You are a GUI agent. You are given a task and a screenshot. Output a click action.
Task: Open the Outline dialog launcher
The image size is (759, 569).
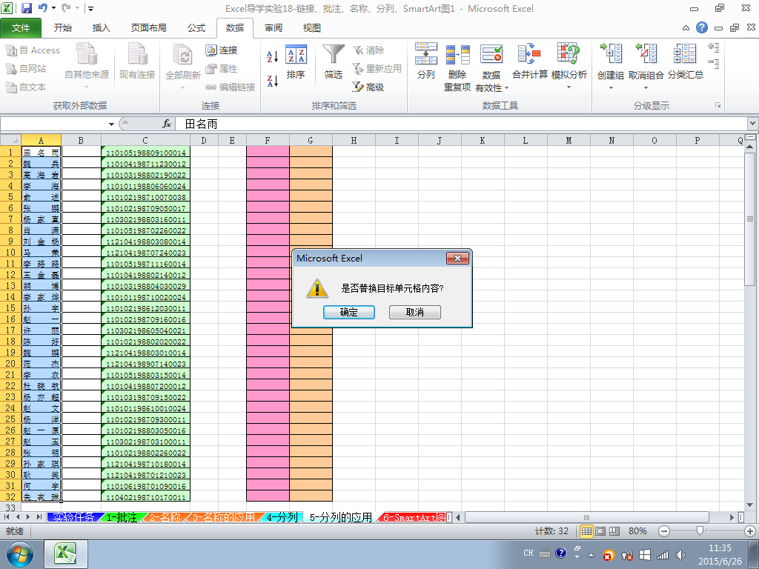point(717,105)
